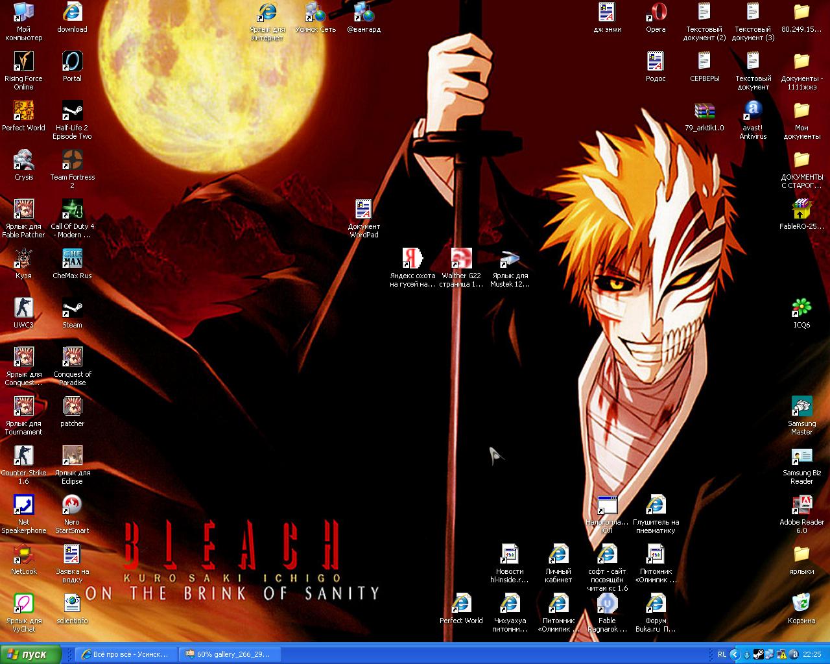The height and width of the screenshot is (664, 830).
Task: Select the avast! Antivirus desktop icon
Action: tap(753, 112)
